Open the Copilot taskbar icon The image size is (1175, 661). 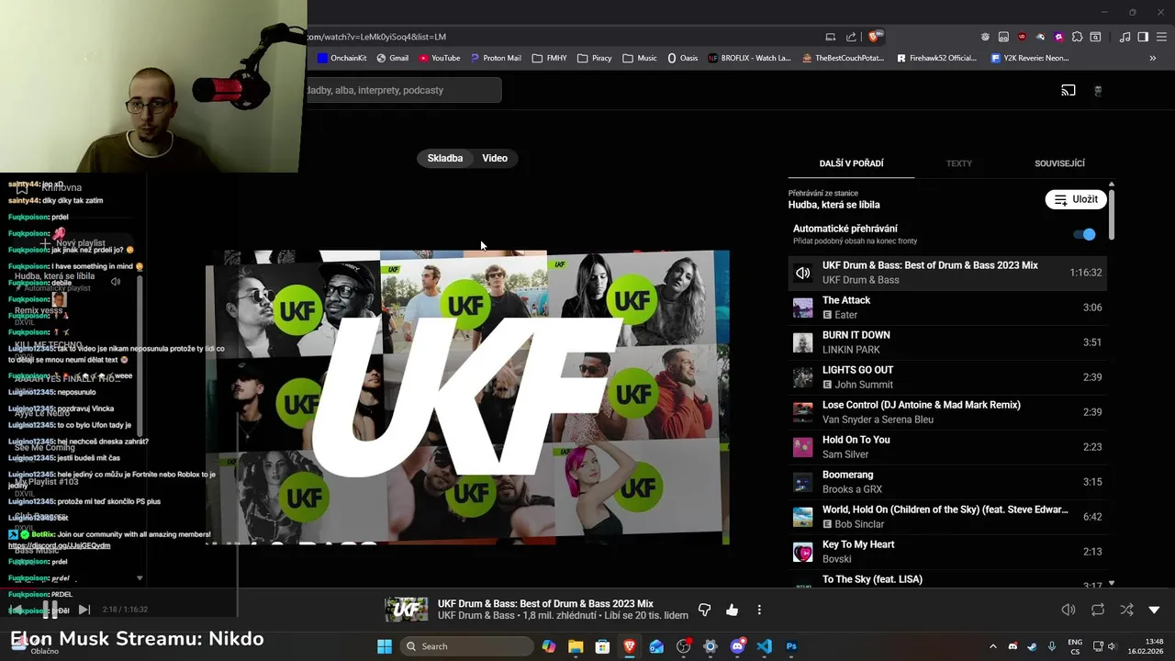click(548, 646)
